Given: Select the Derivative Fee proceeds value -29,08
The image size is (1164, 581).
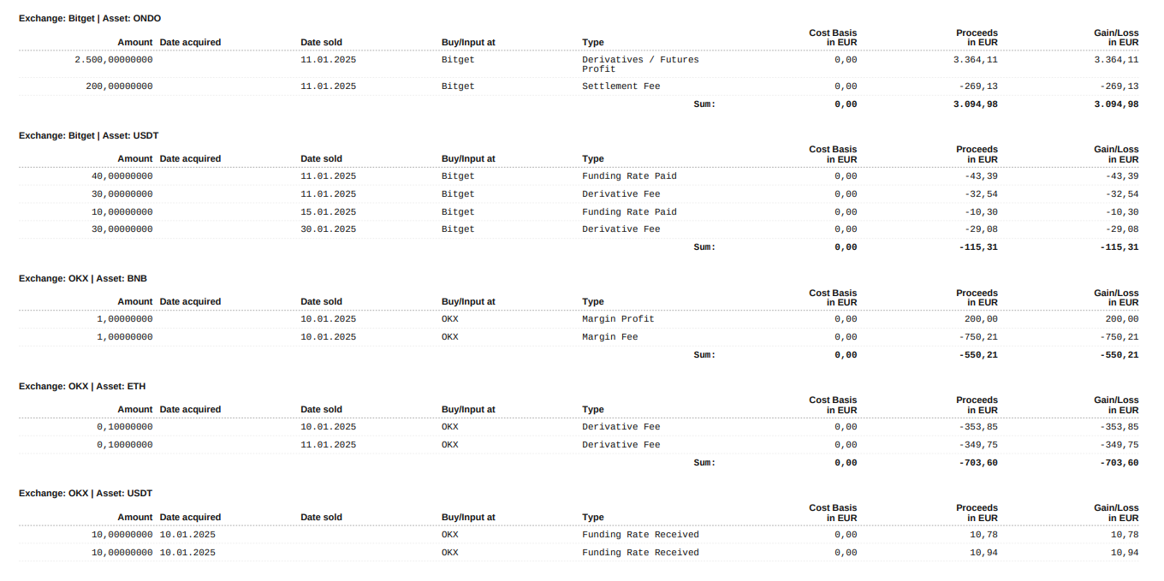Looking at the screenshot, I should click(x=980, y=229).
